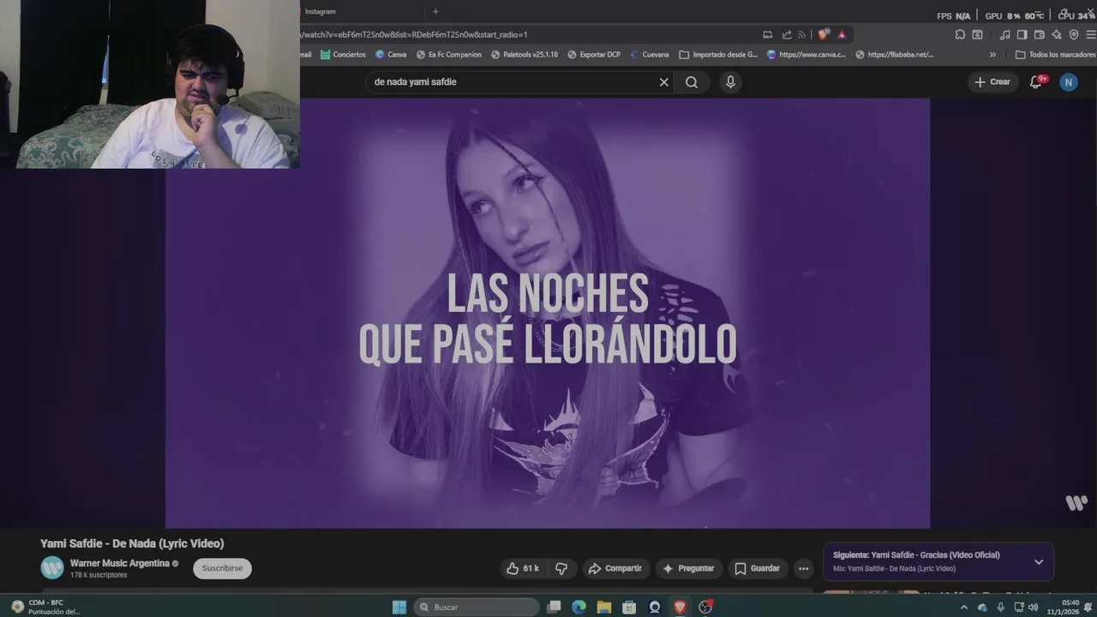Open the Brave Wallet icon
The image size is (1097, 617).
click(x=1040, y=35)
